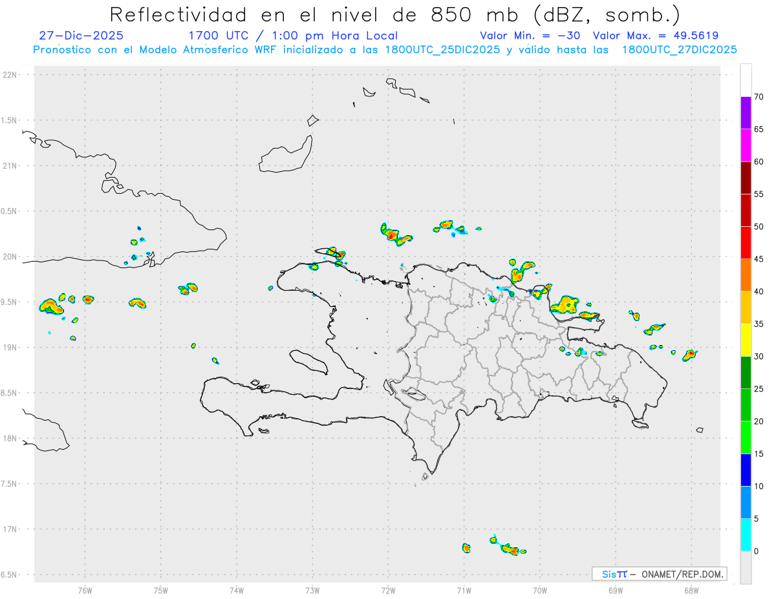Click the '17N' latitude label
776x599 pixels.
coord(11,529)
